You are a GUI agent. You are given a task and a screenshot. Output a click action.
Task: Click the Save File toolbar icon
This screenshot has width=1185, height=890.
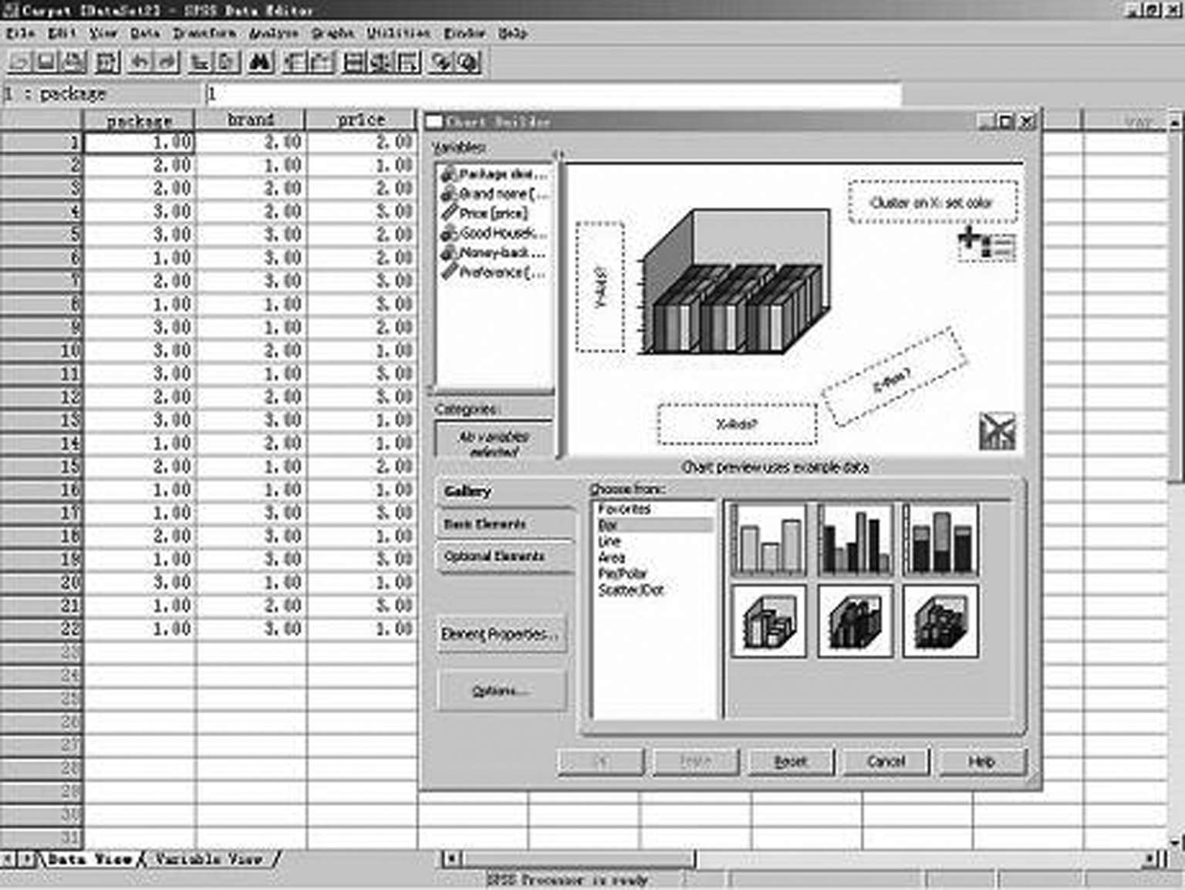(x=46, y=62)
